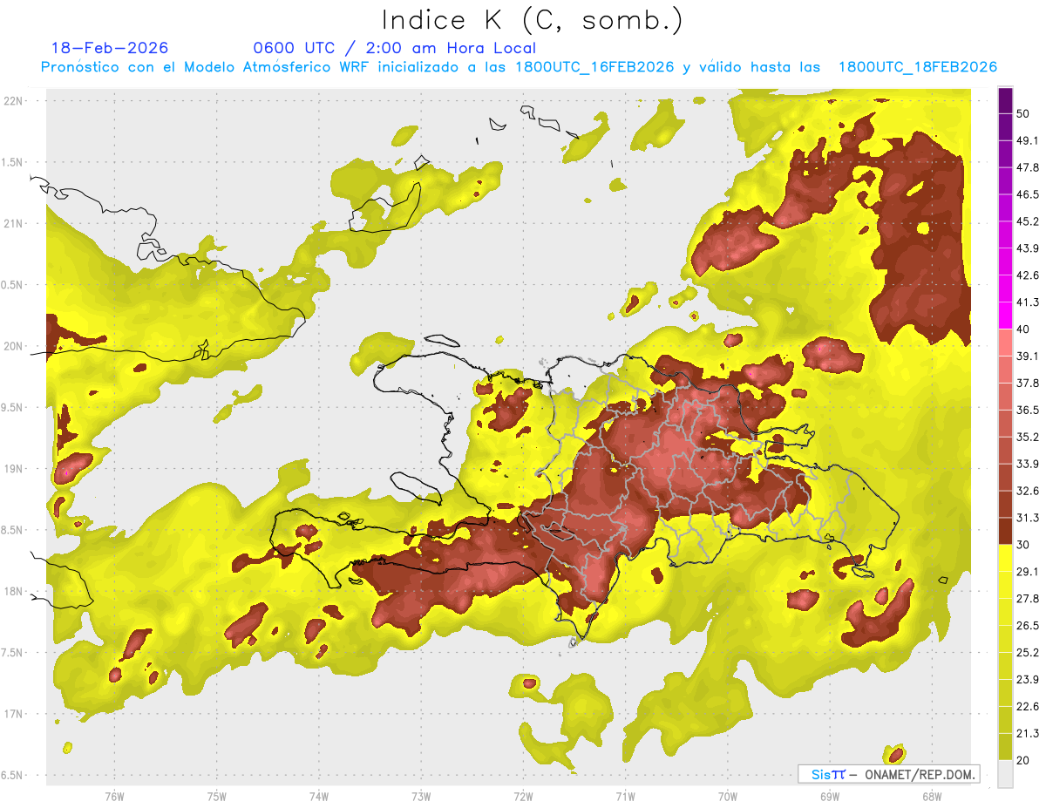1046x808 pixels.
Task: Click colorbar value '40'
Action: (x=1023, y=329)
